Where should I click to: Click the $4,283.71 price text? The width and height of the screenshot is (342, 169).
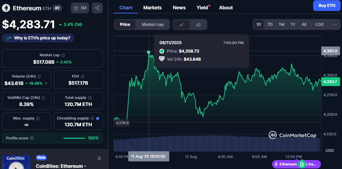click(28, 25)
